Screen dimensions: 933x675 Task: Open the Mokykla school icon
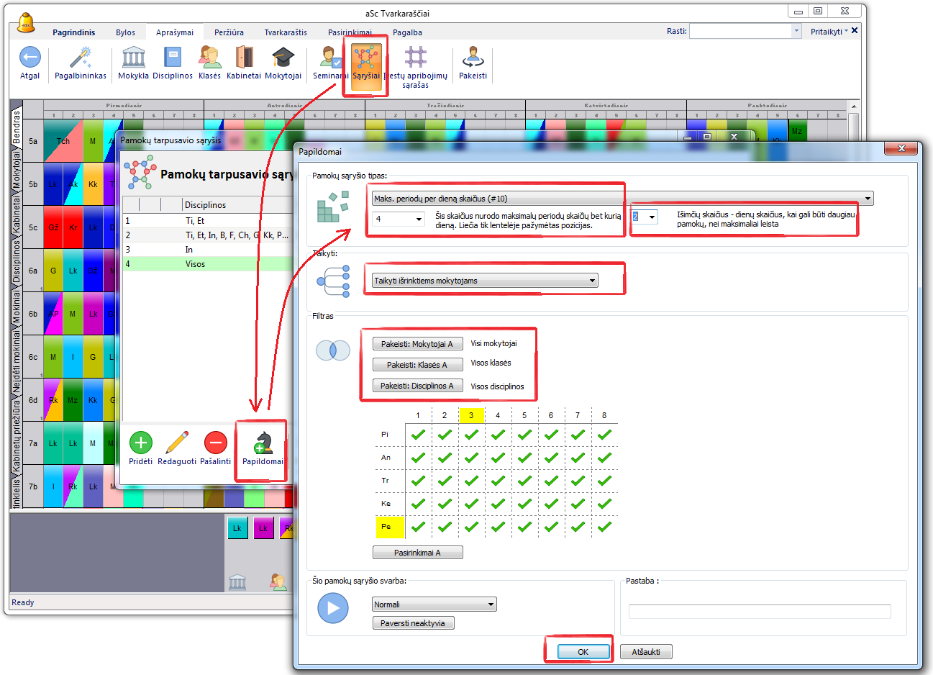pyautogui.click(x=133, y=58)
